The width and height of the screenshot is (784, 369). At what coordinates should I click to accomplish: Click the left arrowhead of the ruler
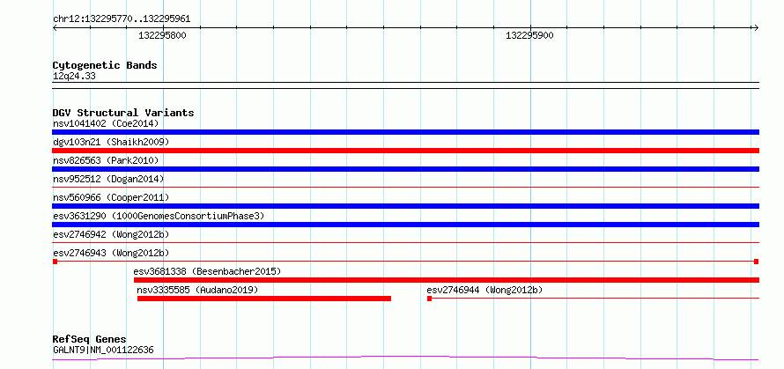(55, 27)
